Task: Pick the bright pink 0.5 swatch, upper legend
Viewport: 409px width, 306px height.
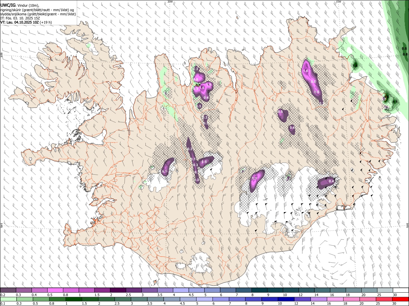Action: 55,290
